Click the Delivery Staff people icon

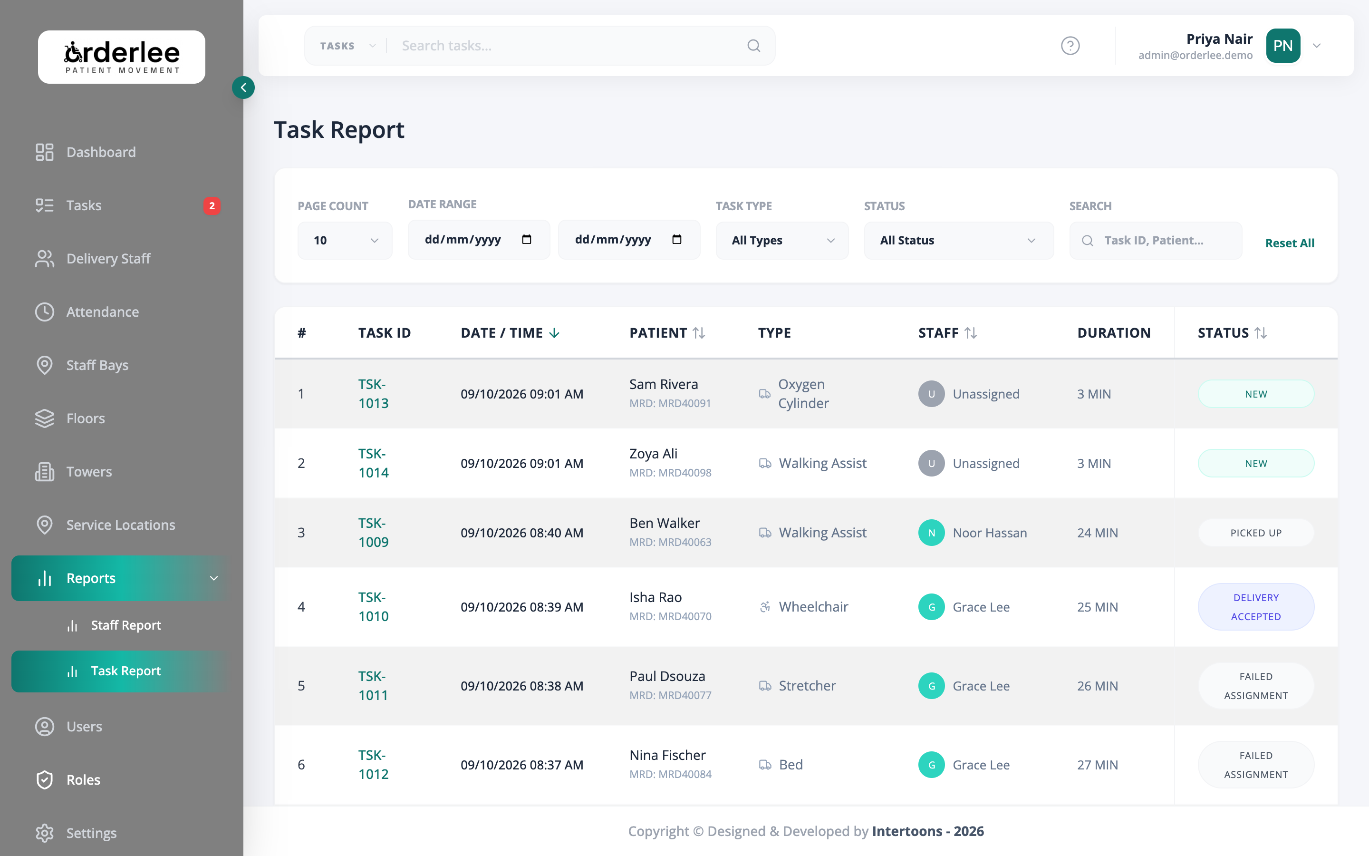coord(44,259)
